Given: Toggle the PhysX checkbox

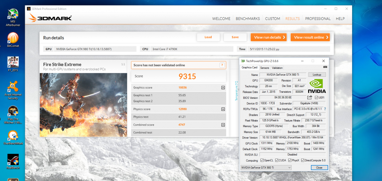Looking at the screenshot, I should 289,160.
